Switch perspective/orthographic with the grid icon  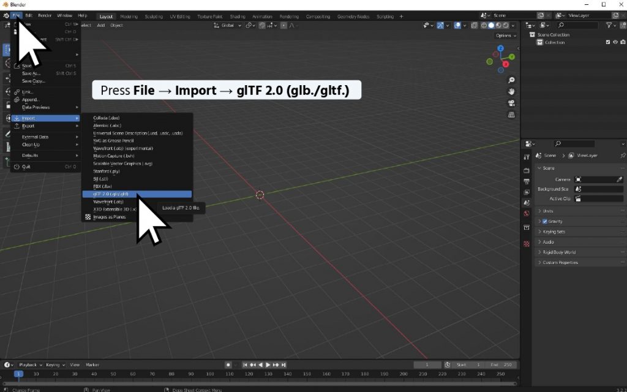pyautogui.click(x=511, y=115)
